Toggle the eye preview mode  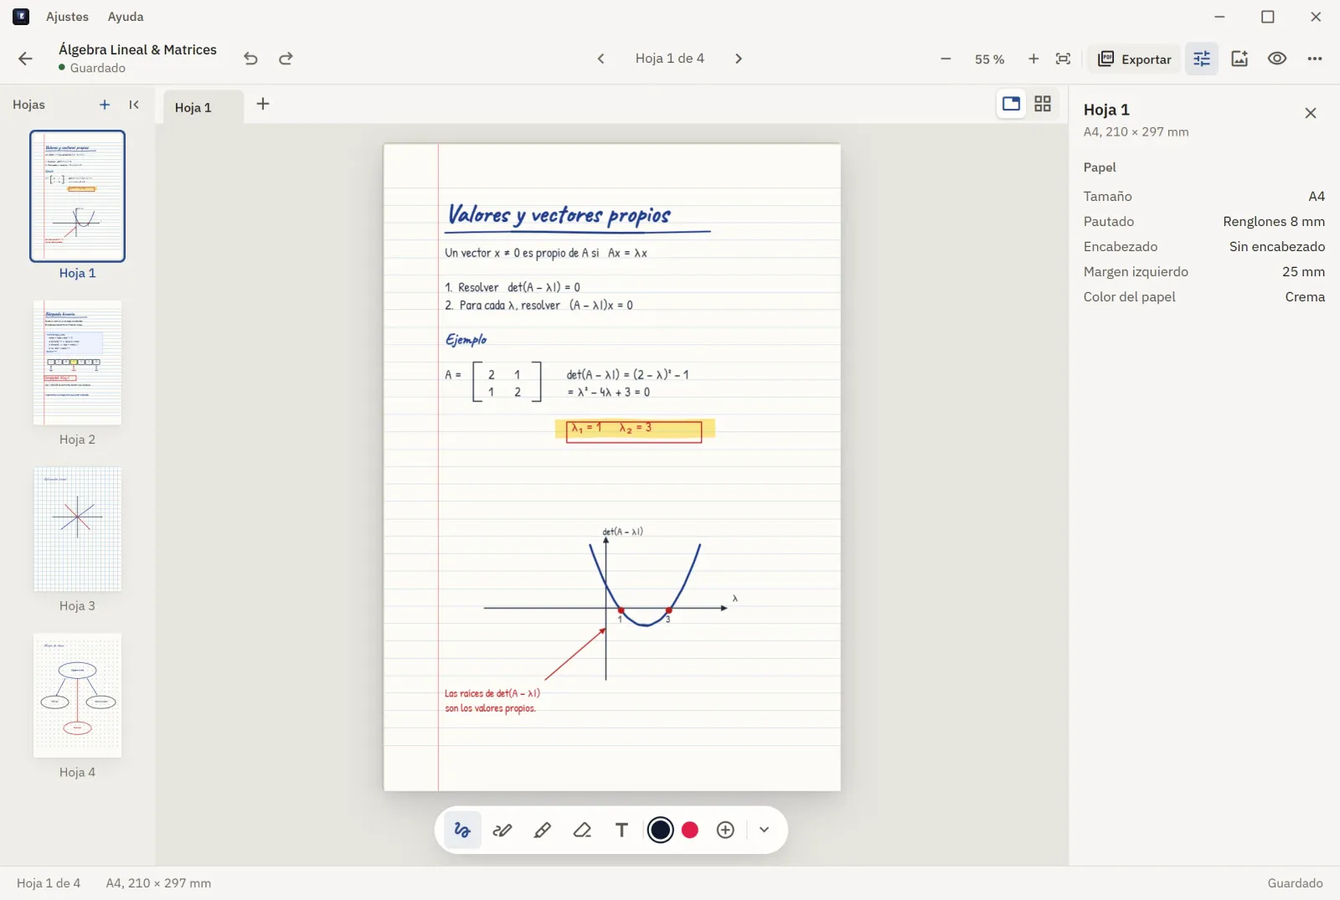(1277, 59)
